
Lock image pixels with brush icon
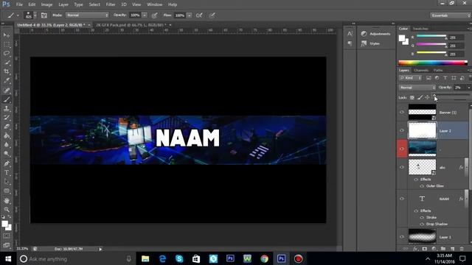coord(420,97)
